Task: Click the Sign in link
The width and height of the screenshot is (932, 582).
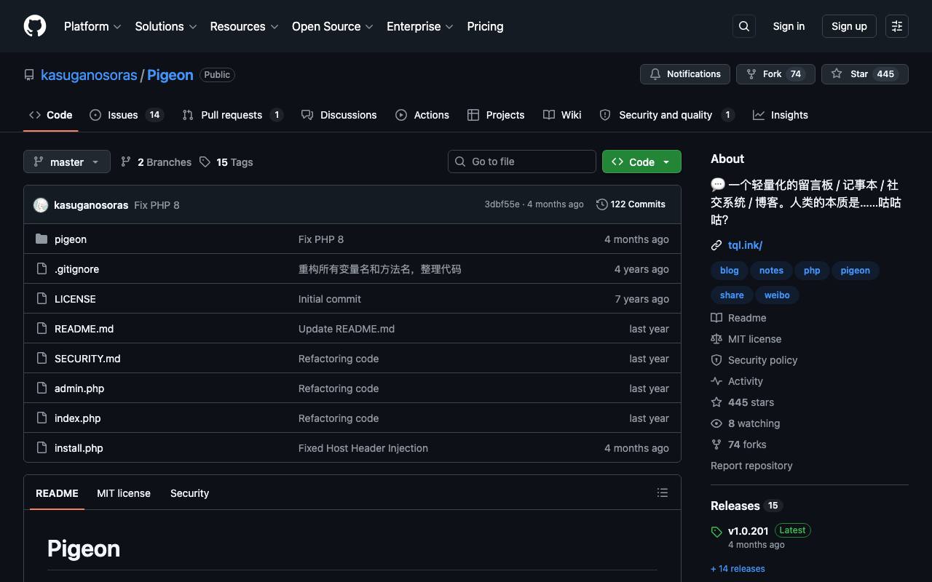Action: [789, 26]
